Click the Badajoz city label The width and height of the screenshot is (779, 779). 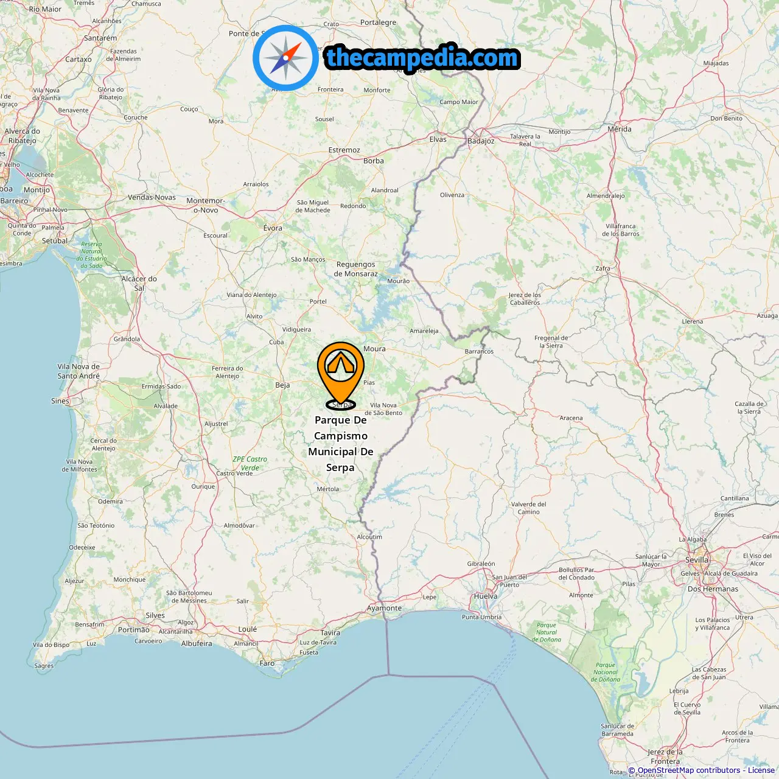tap(481, 141)
